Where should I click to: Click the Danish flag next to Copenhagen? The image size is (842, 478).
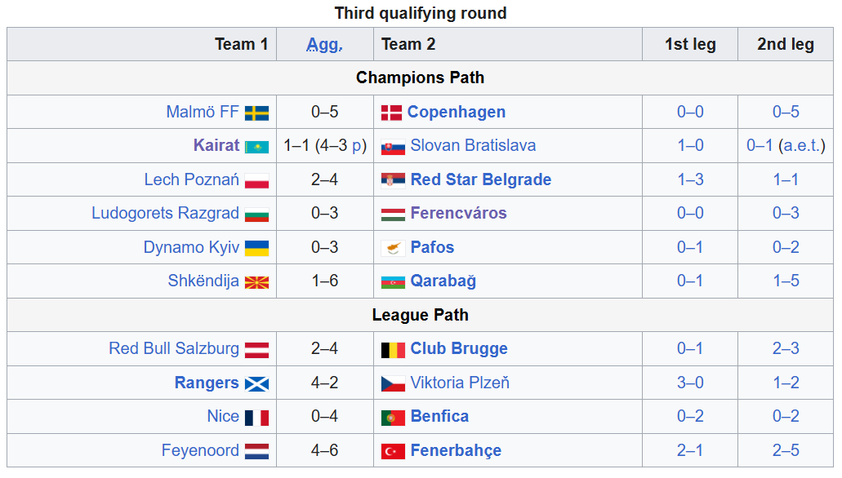tap(392, 113)
